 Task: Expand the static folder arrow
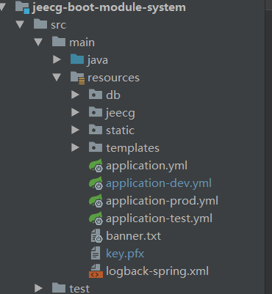pos(75,130)
